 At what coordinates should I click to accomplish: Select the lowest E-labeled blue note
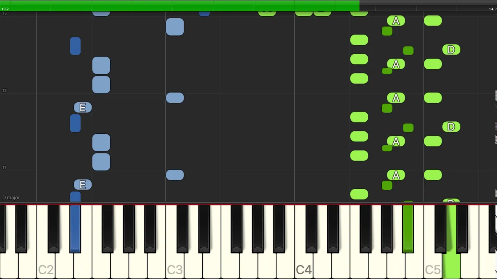coord(83,185)
